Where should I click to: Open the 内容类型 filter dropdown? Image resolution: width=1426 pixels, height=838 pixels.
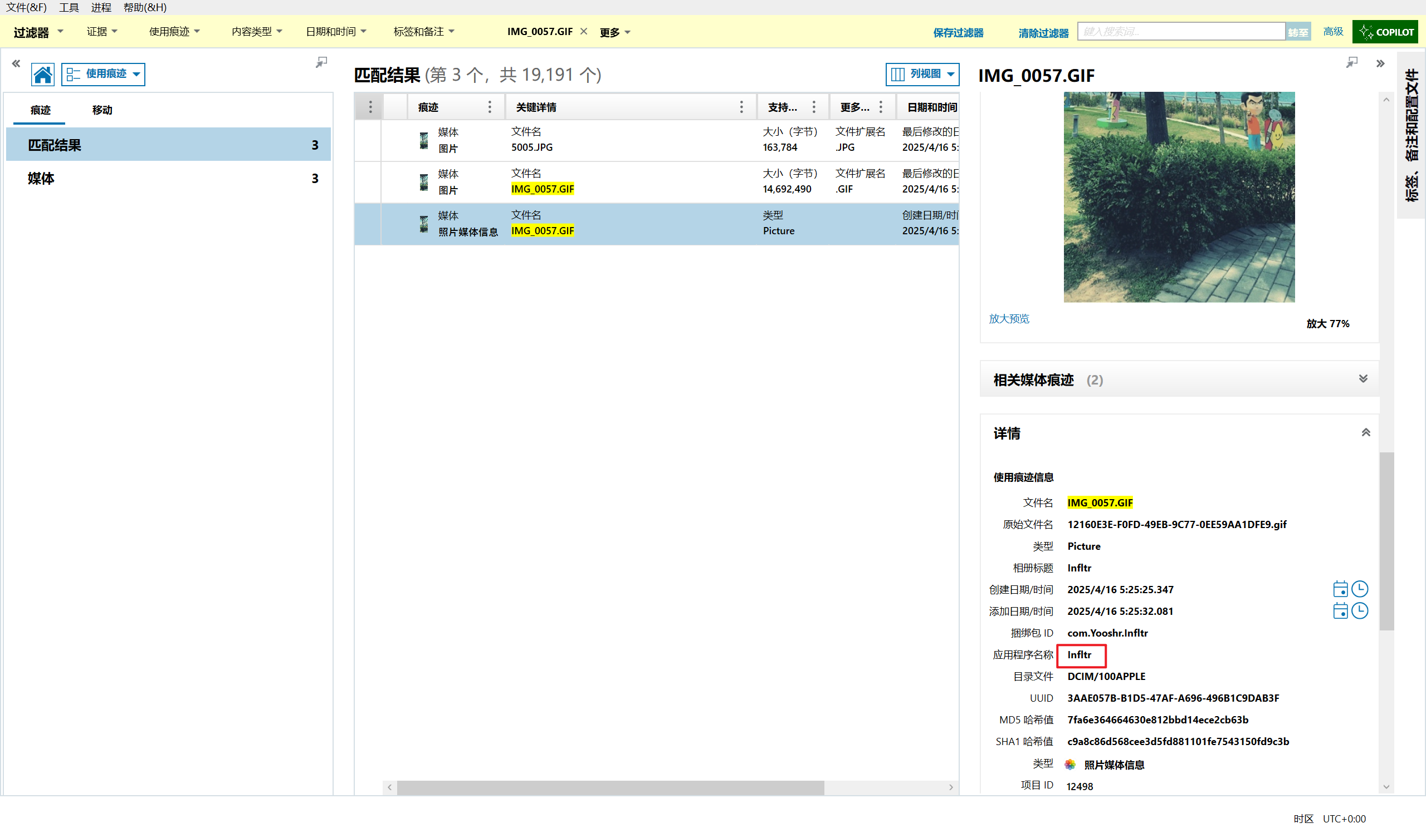coord(256,32)
